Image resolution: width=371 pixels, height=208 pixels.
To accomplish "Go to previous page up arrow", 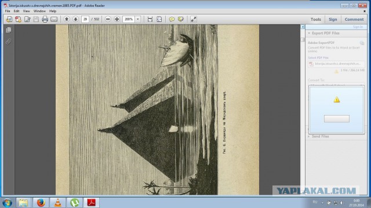I will point(67,19).
